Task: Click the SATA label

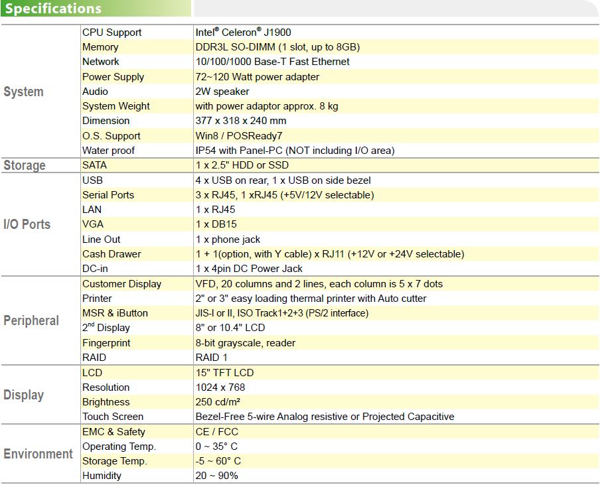Action: [94, 165]
